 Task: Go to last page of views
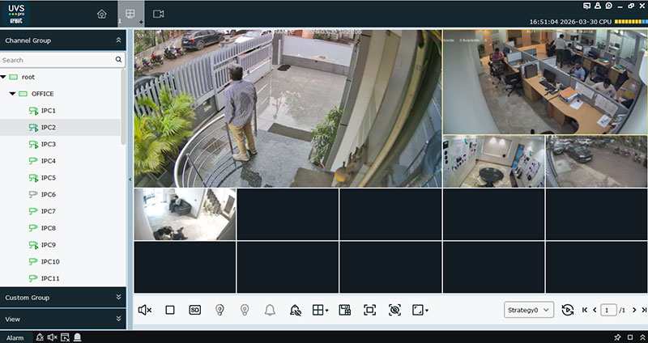[x=644, y=310]
